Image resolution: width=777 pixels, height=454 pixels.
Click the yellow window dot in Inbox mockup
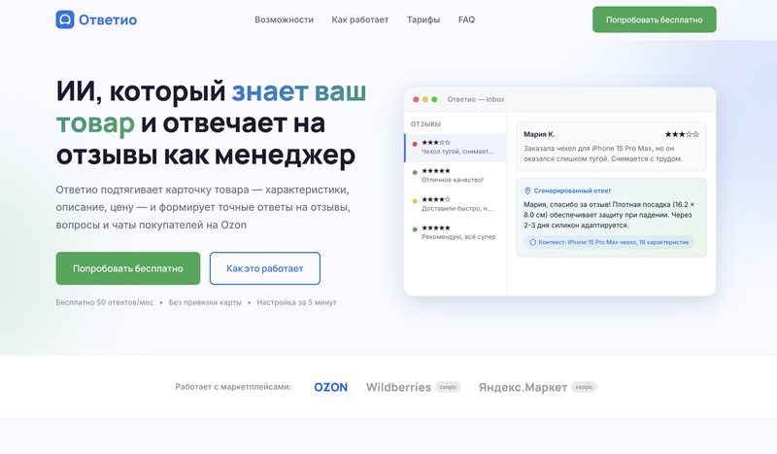tap(425, 100)
